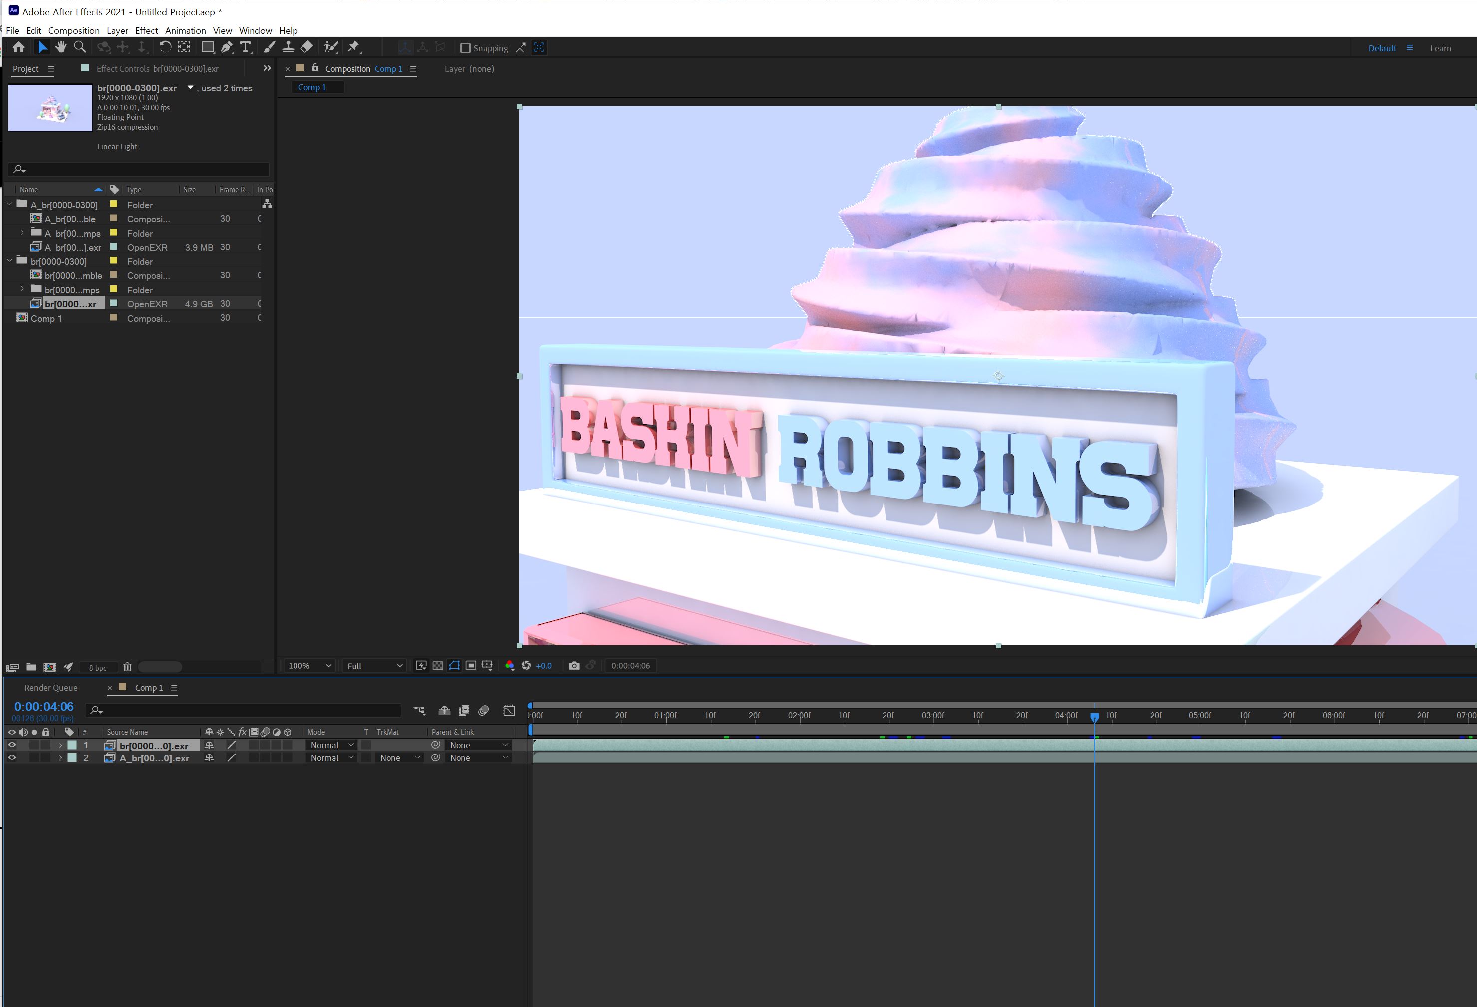Hide layer 2 A_br[00...0].exr with eye icon

coord(12,758)
